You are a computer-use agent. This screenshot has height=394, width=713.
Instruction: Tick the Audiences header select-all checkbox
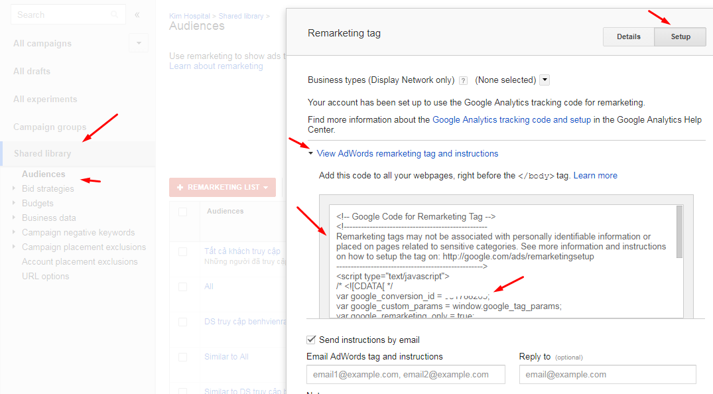183,212
